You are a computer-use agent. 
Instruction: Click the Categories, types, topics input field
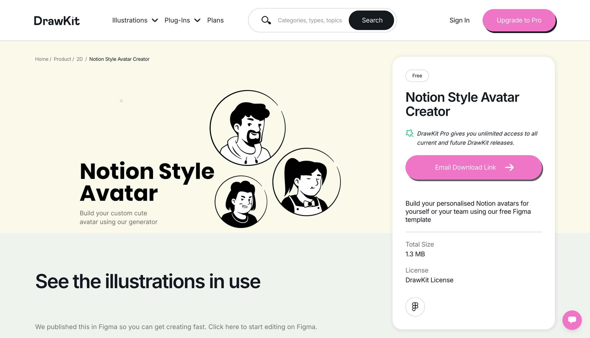310,20
